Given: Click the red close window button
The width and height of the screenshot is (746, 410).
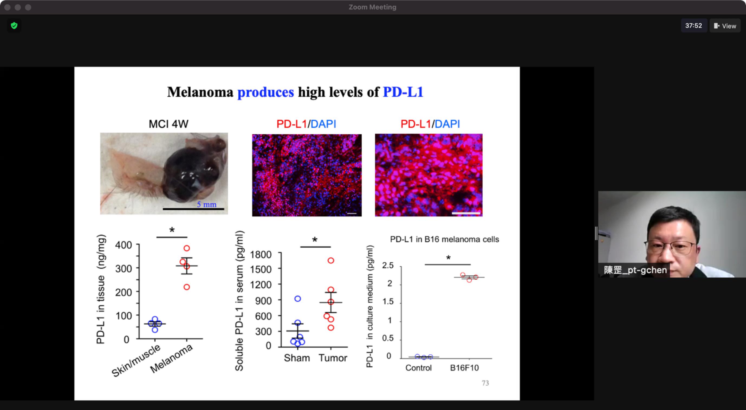Looking at the screenshot, I should tap(8, 7).
